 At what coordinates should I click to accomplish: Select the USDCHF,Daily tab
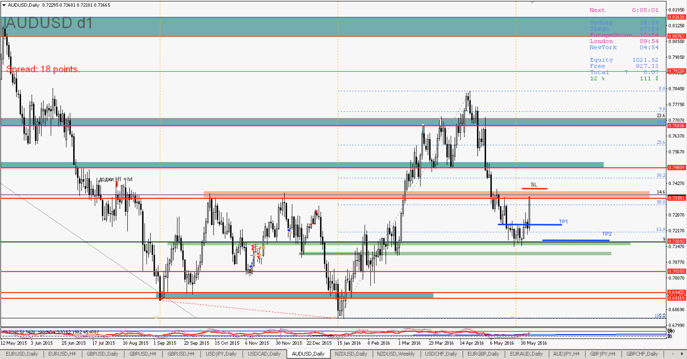click(442, 354)
